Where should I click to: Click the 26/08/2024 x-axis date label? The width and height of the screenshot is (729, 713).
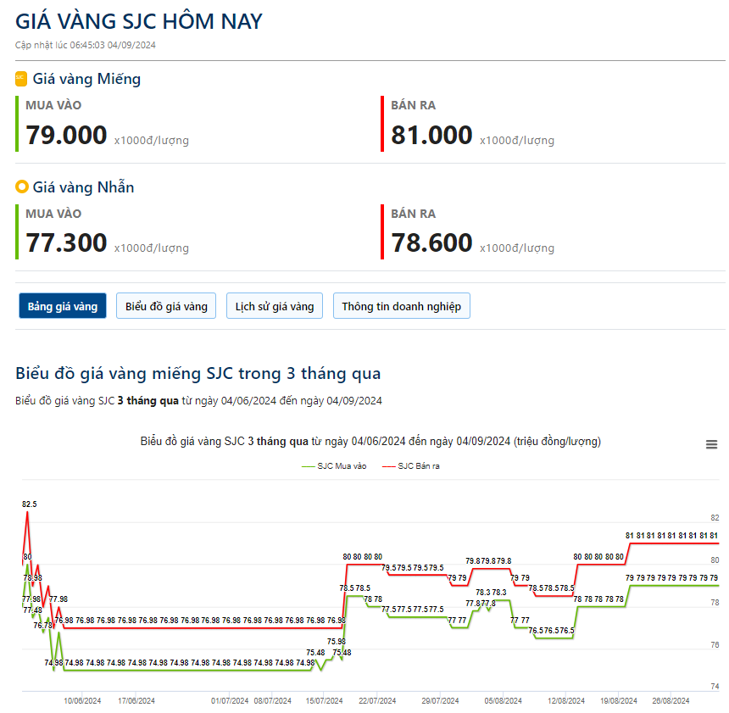[x=671, y=700]
